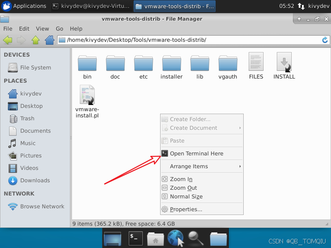Choose Zoom Out from the context menu
The width and height of the screenshot is (331, 248).
[202, 188]
